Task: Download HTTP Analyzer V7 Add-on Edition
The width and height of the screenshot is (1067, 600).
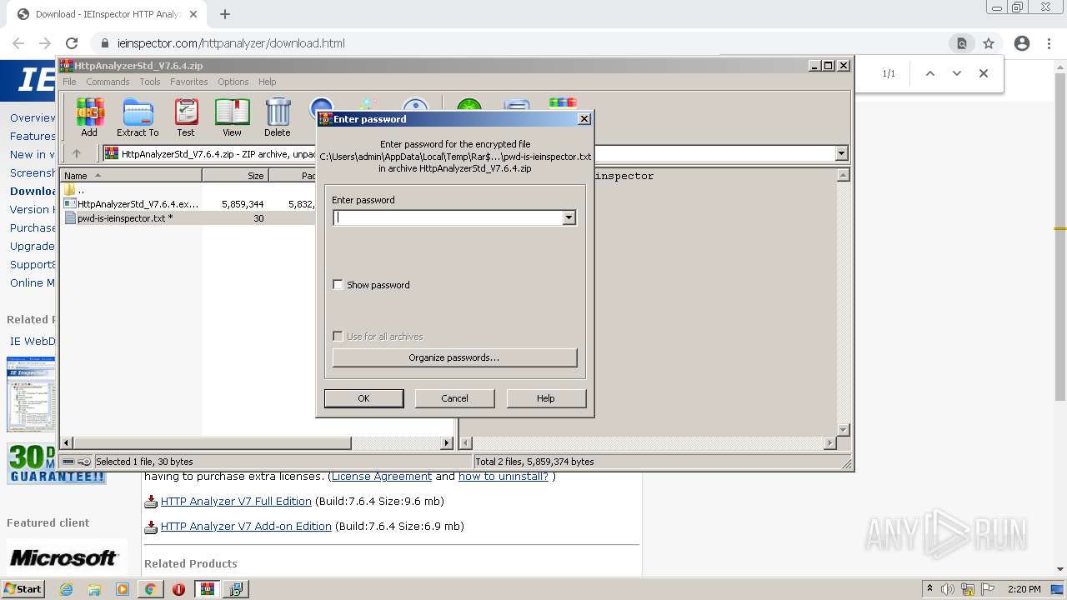Action: coord(246,527)
